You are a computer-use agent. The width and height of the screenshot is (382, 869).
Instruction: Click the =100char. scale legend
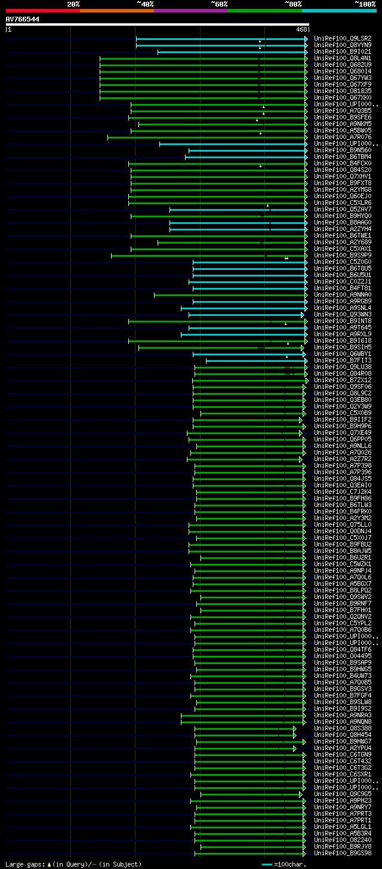[284, 864]
